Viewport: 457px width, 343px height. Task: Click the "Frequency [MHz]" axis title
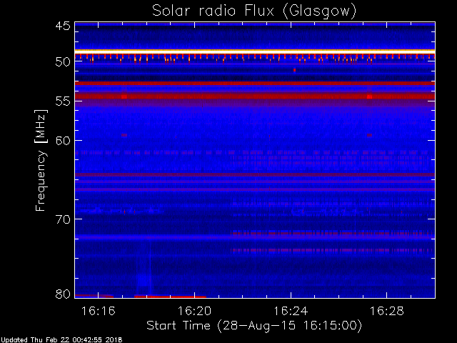(41, 160)
